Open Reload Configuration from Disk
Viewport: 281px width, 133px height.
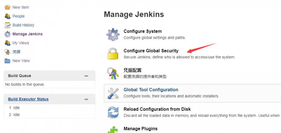click(157, 109)
